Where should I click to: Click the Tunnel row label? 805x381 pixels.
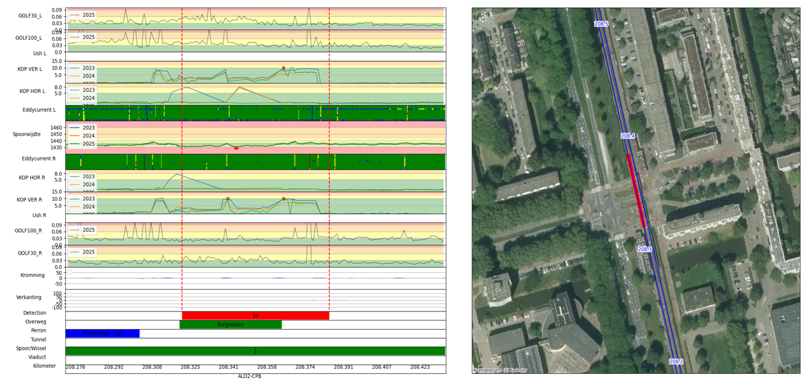click(x=38, y=340)
